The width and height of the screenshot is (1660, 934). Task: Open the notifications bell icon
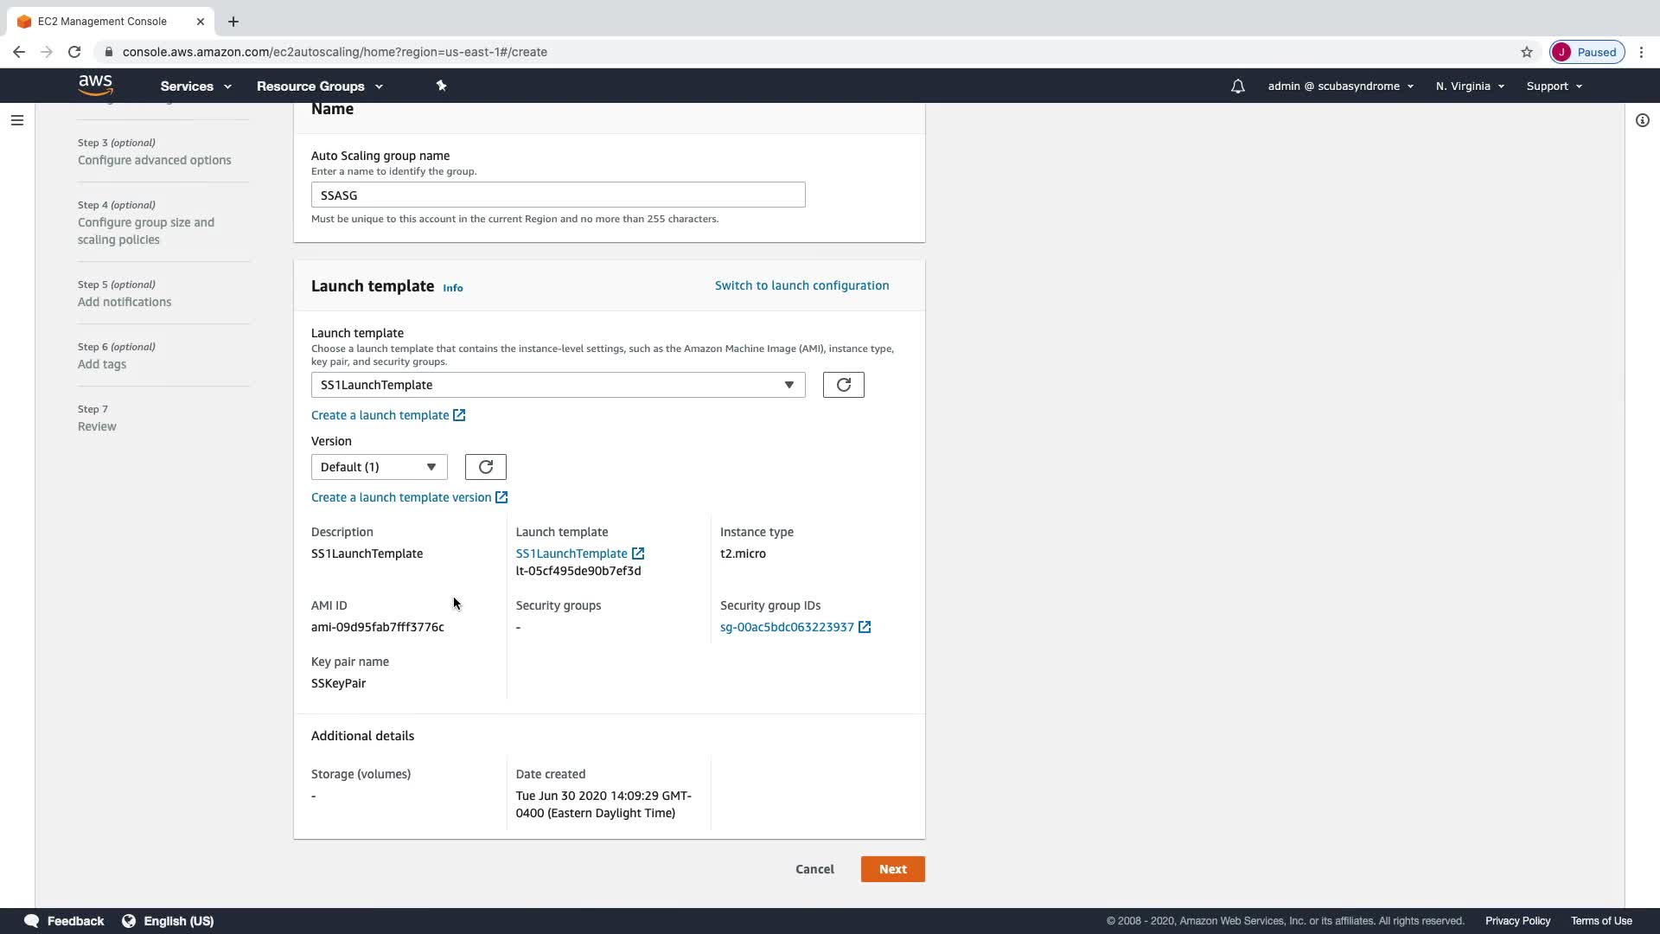coord(1238,86)
